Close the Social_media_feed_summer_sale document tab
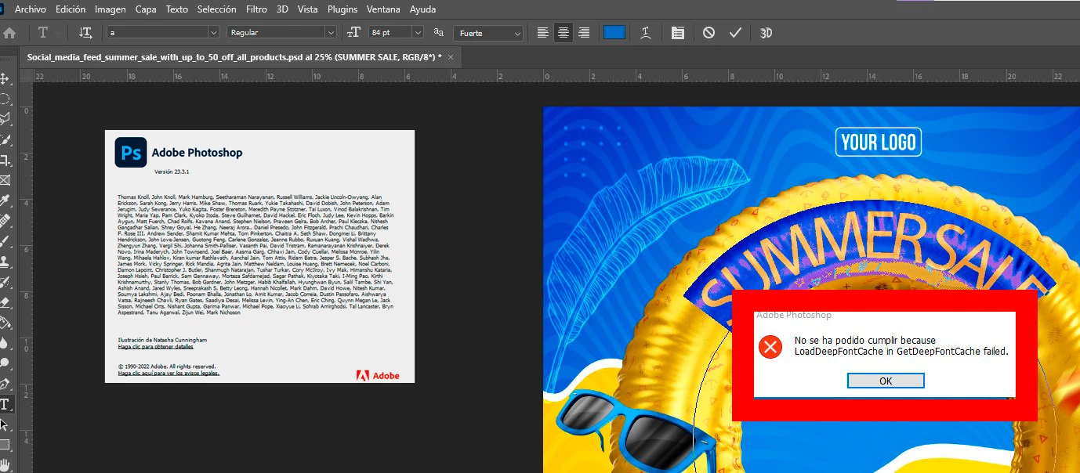The width and height of the screenshot is (1080, 473). (451, 57)
